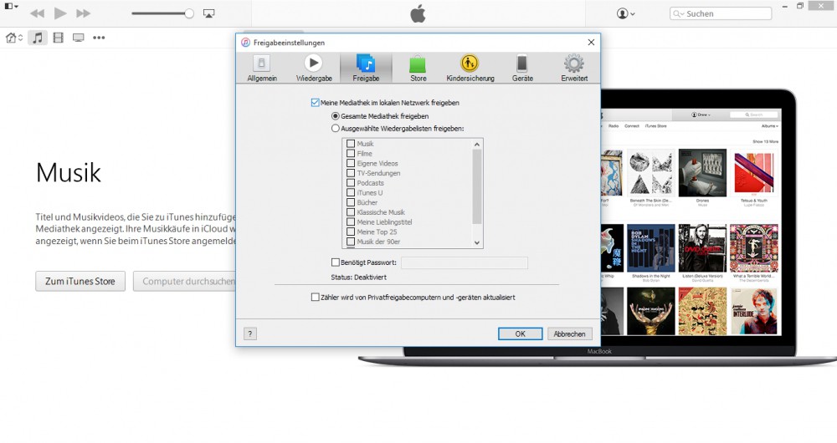The height and width of the screenshot is (443, 837).
Task: Click the AirPlay icon in toolbar
Action: click(x=208, y=14)
